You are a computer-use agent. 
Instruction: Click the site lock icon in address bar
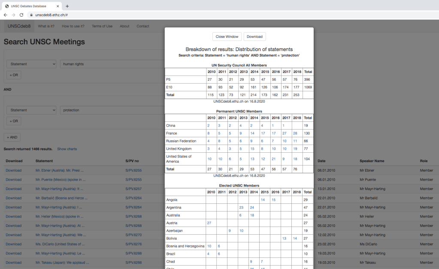(x=31, y=15)
